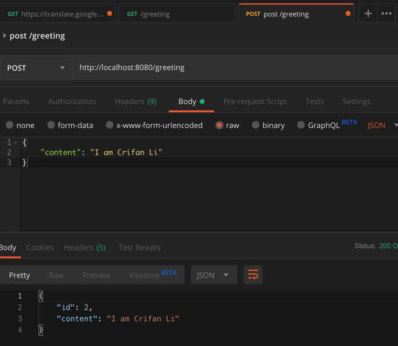Select the none body type

[x=9, y=125]
